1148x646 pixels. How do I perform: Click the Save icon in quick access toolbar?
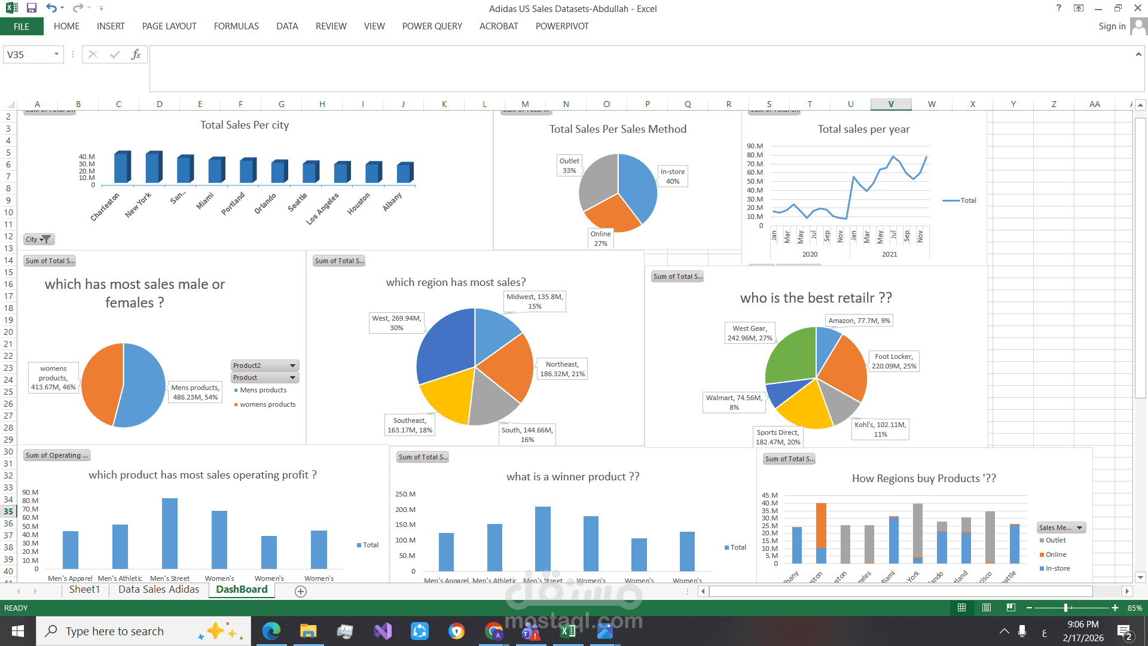click(x=32, y=8)
